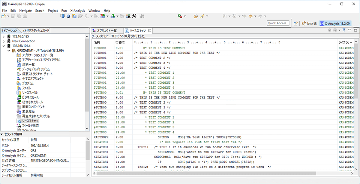Open the run icon dropdown arrow
Screen dimensions: 360x184
pos(185,16)
